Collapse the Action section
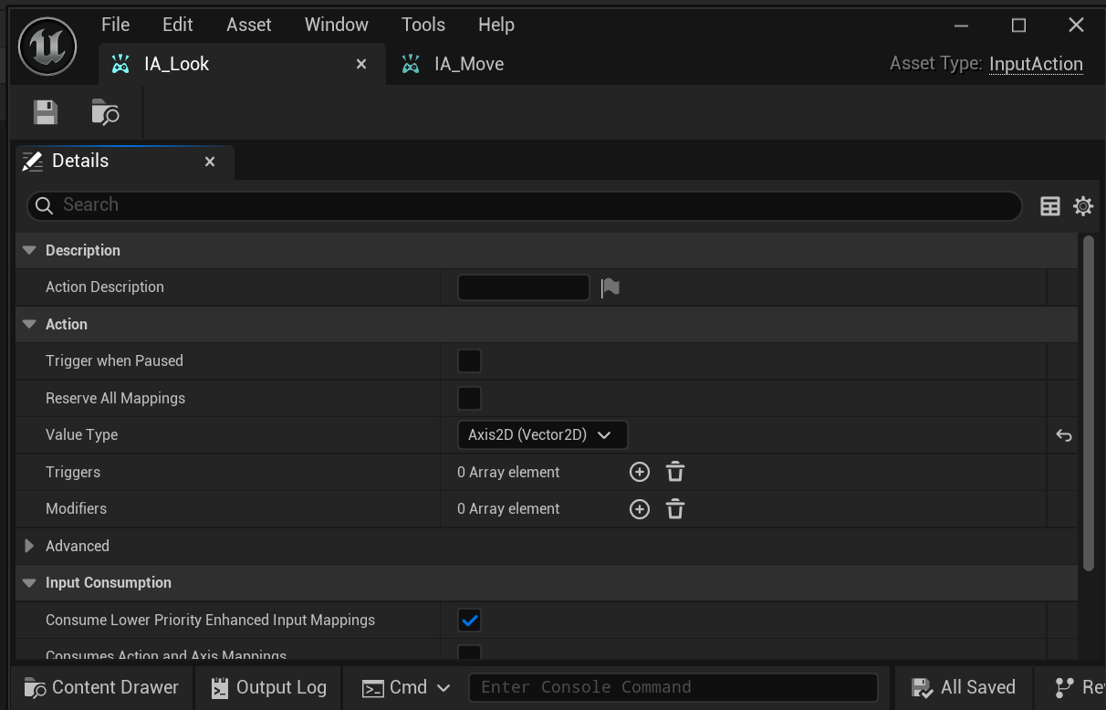 click(29, 324)
